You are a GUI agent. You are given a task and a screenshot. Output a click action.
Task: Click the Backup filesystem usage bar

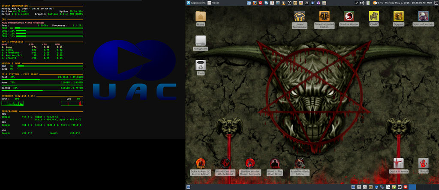coord(42,91)
